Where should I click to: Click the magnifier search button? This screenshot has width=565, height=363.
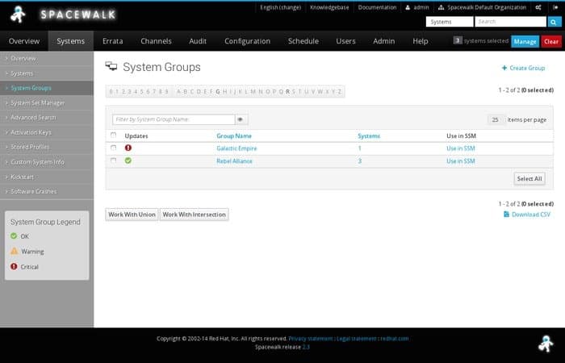[554, 22]
